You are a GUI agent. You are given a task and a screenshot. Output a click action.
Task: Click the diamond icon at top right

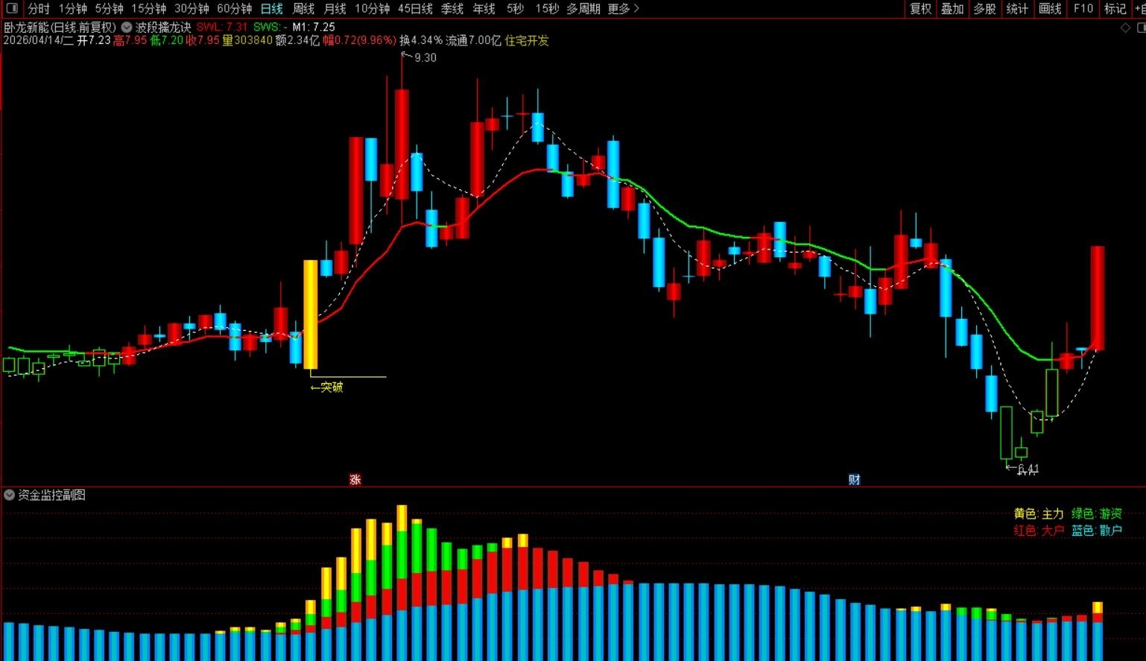1125,28
